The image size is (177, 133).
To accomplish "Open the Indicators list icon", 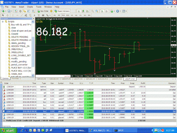I will coord(112,11).
